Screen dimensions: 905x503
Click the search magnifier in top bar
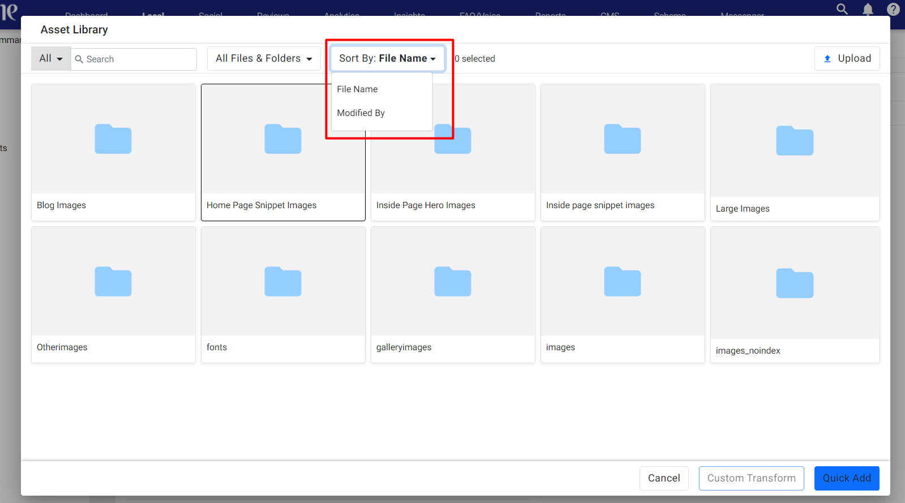pyautogui.click(x=842, y=9)
